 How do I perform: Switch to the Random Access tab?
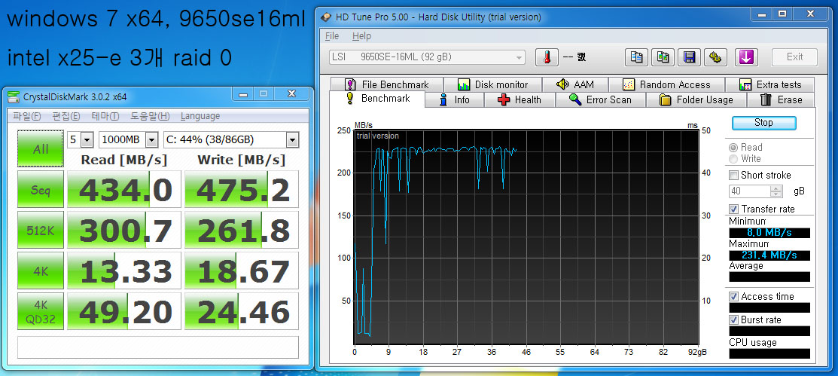pyautogui.click(x=666, y=84)
